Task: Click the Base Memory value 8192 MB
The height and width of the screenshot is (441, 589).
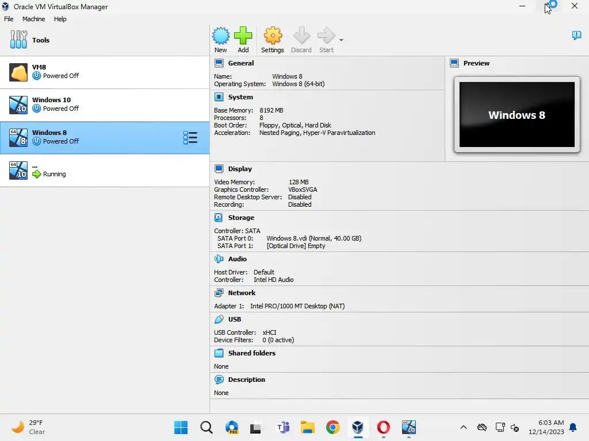Action: pyautogui.click(x=271, y=110)
